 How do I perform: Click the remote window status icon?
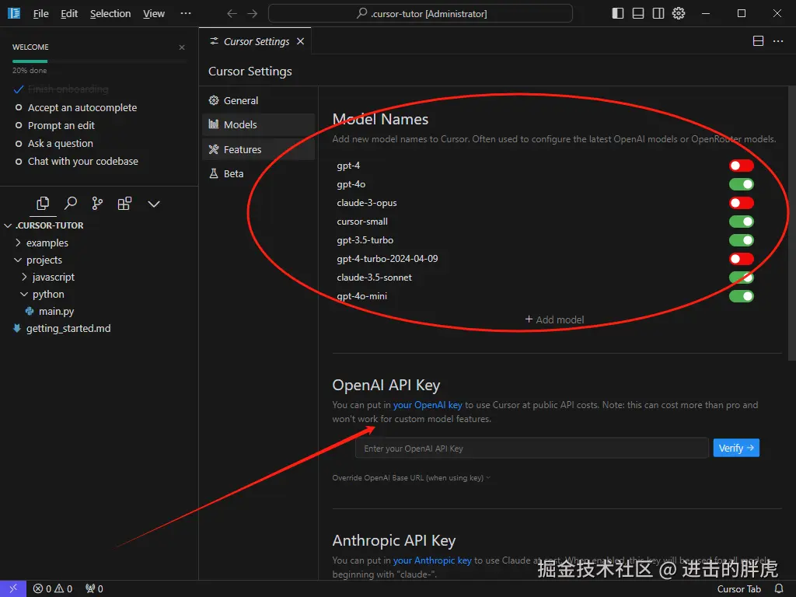(x=13, y=589)
